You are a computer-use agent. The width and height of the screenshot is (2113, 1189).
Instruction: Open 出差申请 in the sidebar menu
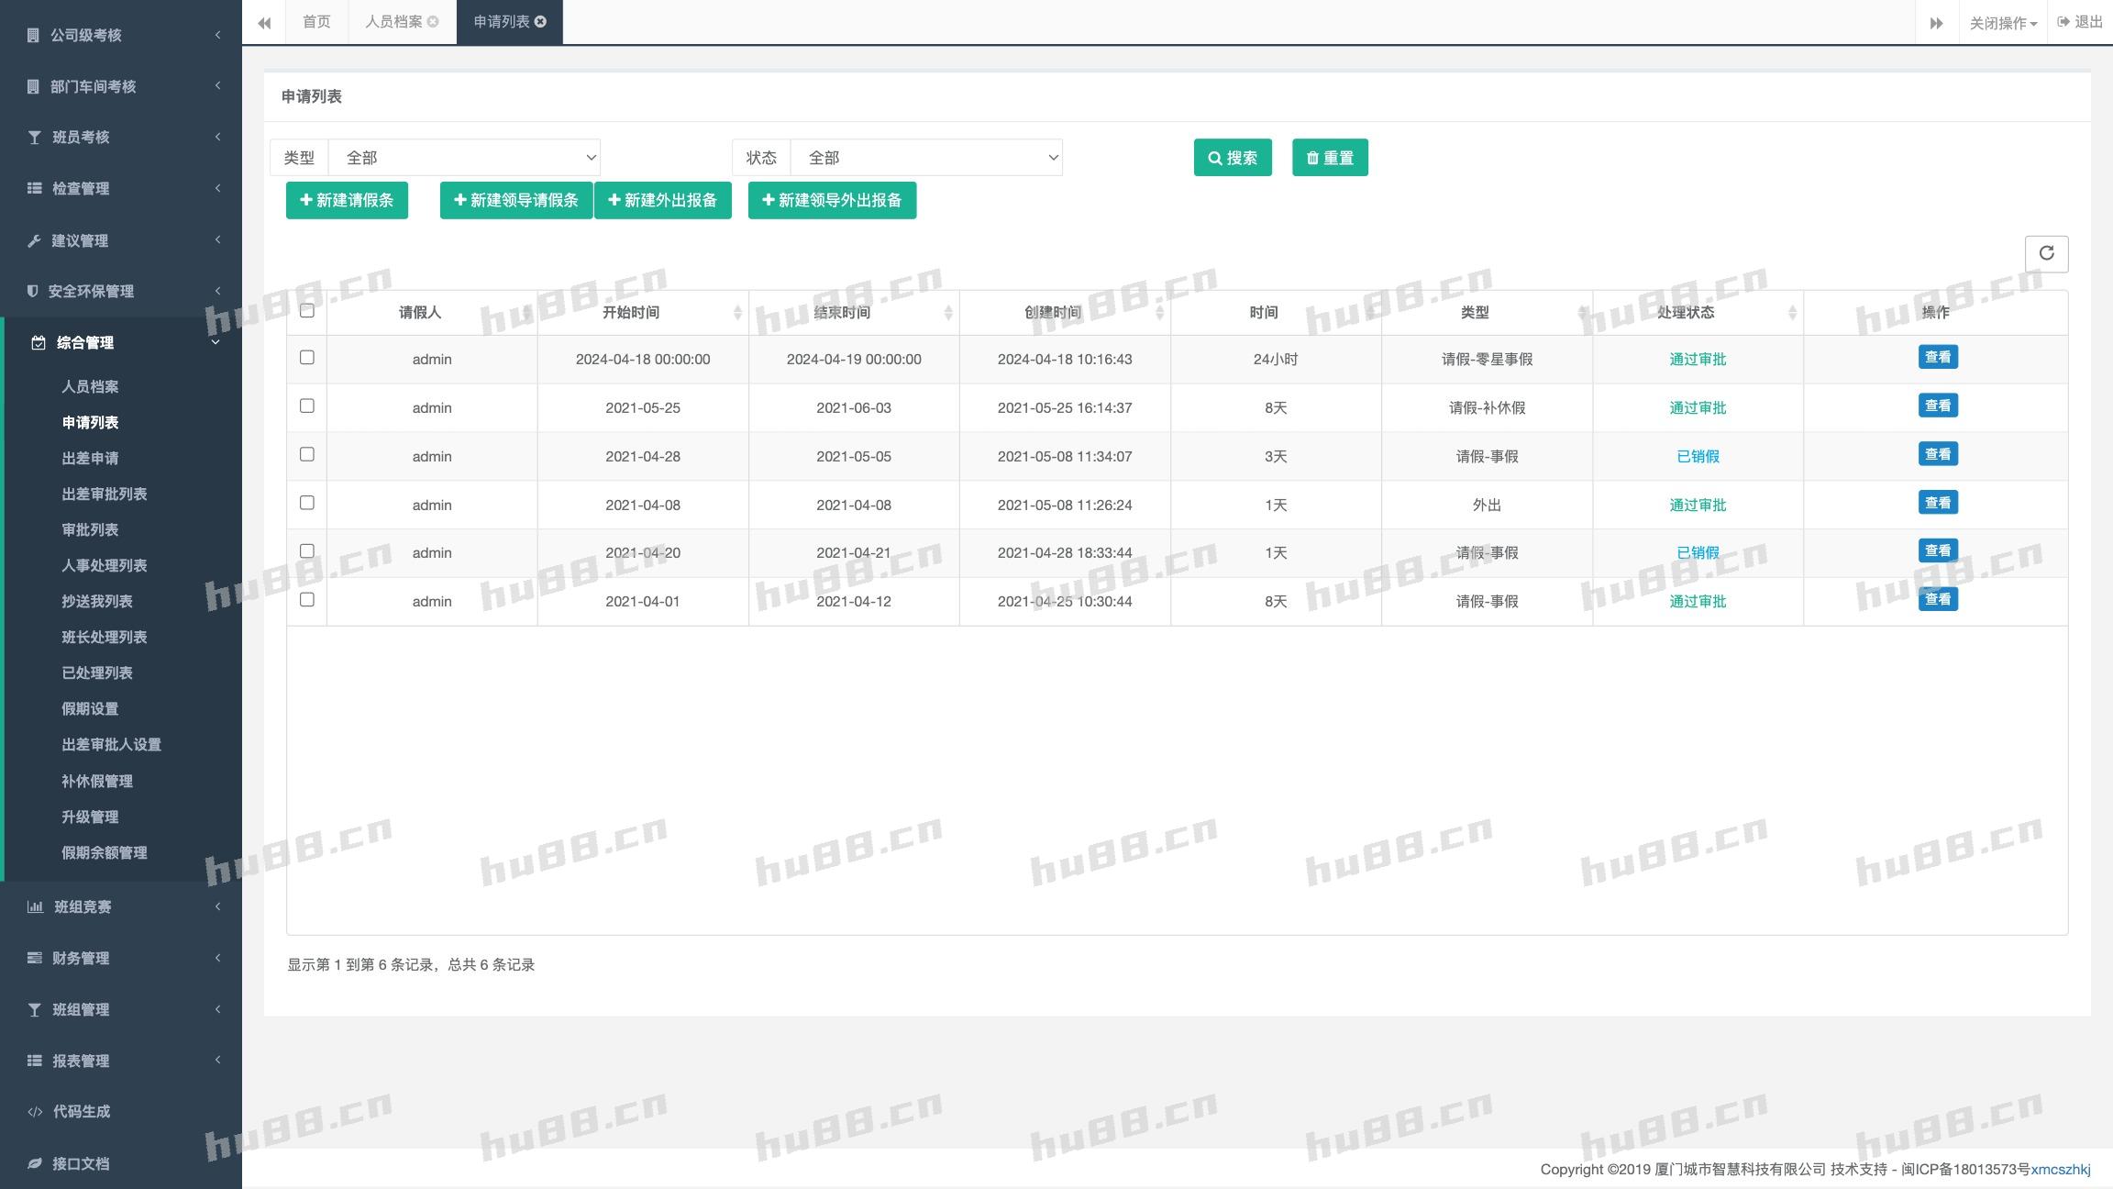(x=90, y=459)
